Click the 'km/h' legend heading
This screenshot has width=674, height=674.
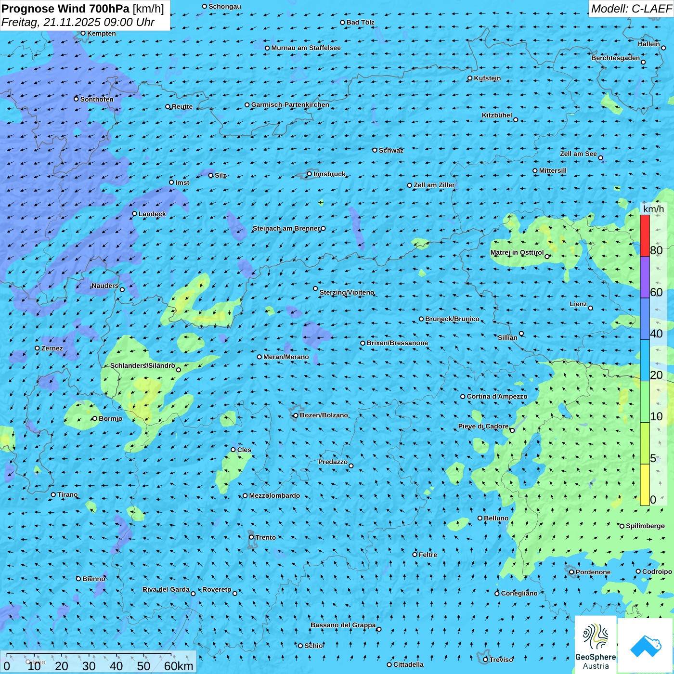(653, 209)
